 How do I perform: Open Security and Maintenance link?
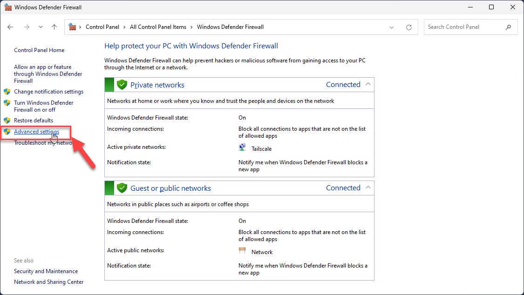pyautogui.click(x=46, y=271)
